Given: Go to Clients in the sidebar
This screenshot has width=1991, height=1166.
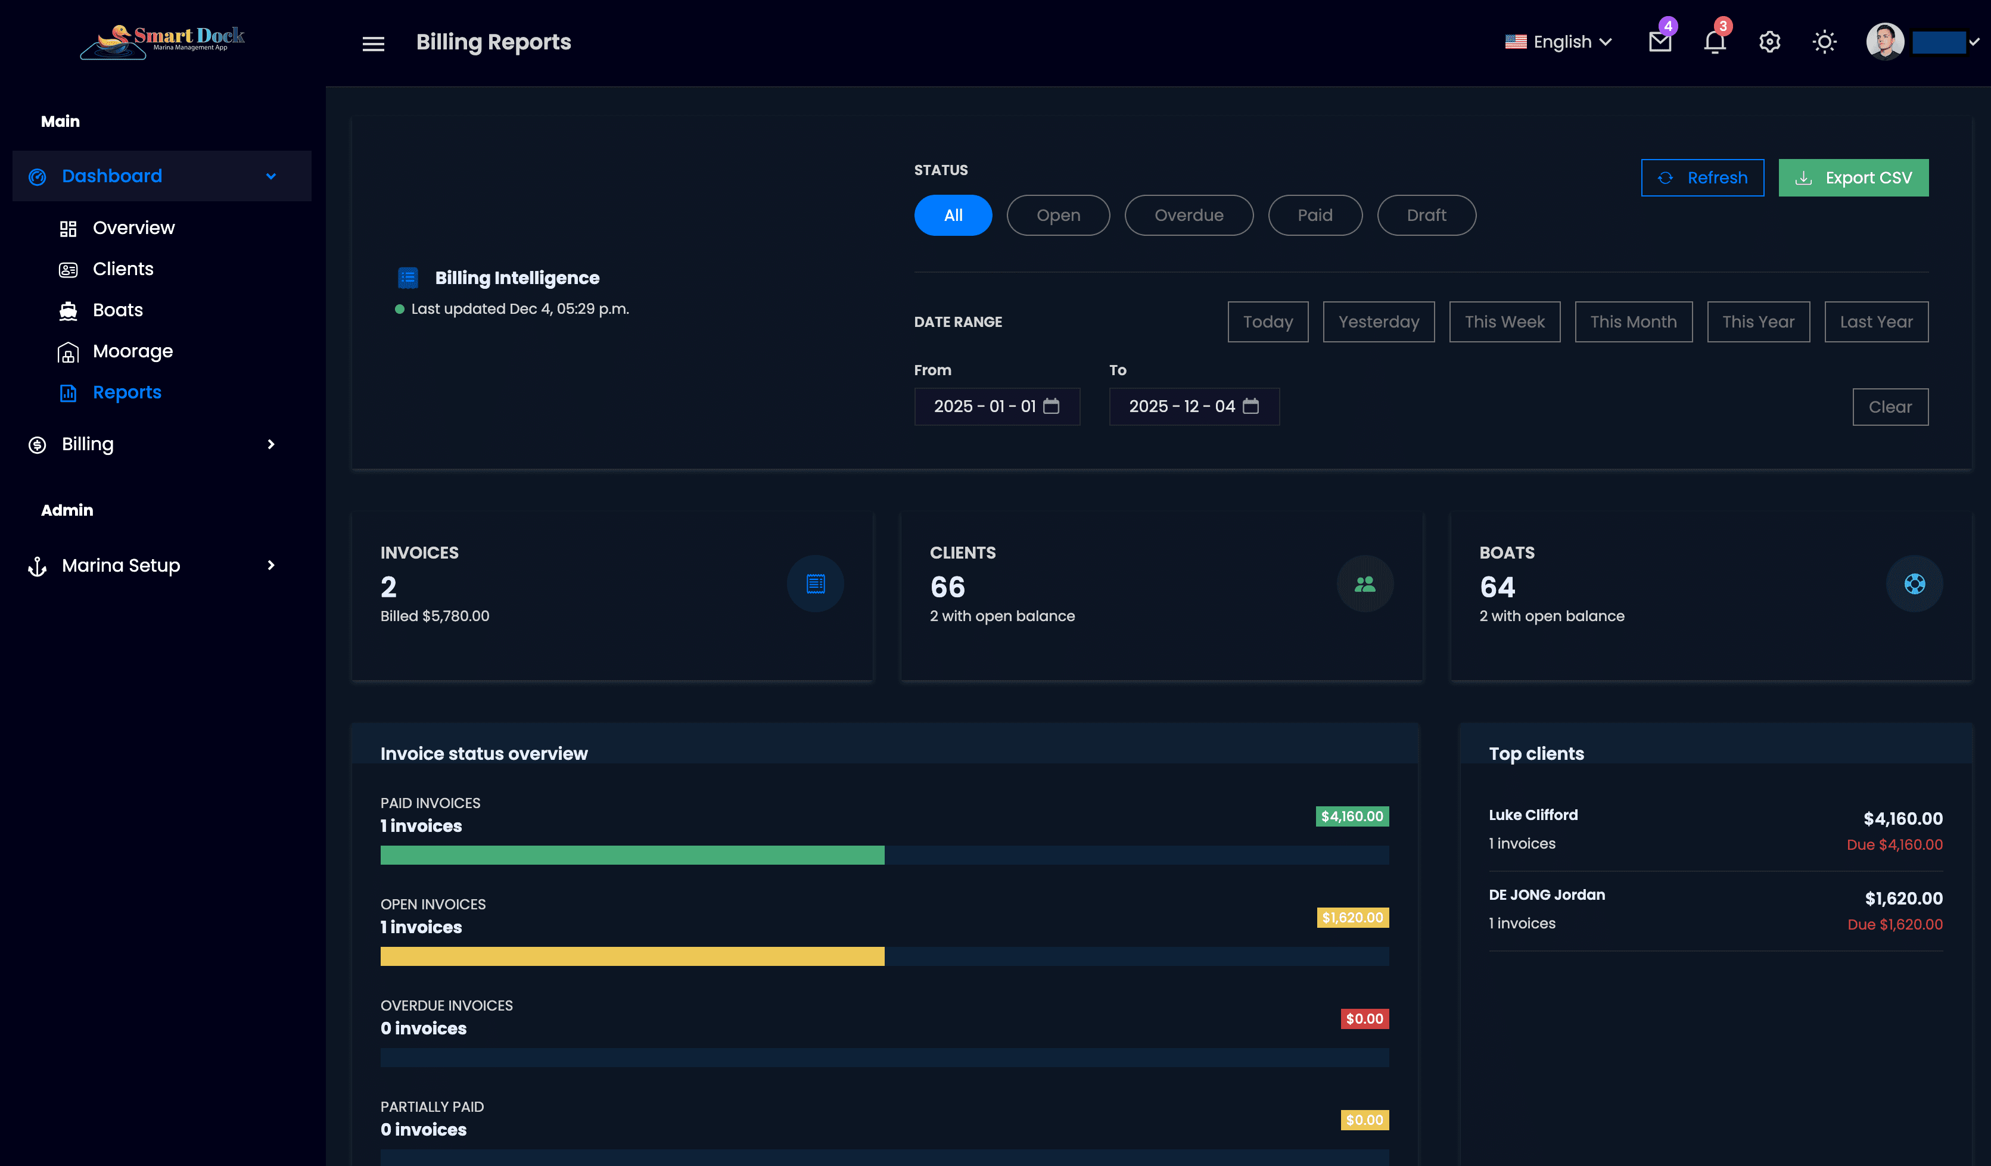Looking at the screenshot, I should tap(123, 269).
